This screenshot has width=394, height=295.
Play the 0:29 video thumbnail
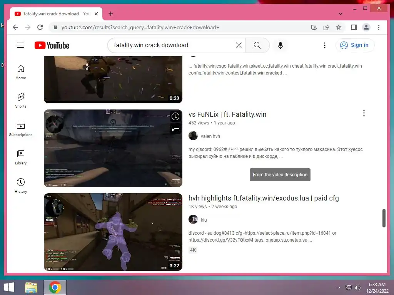[x=113, y=80]
